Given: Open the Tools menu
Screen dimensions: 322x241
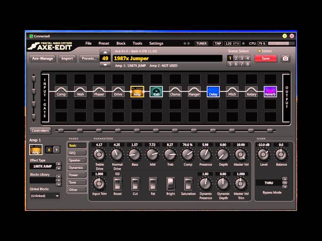Looking at the screenshot, I should [137, 44].
